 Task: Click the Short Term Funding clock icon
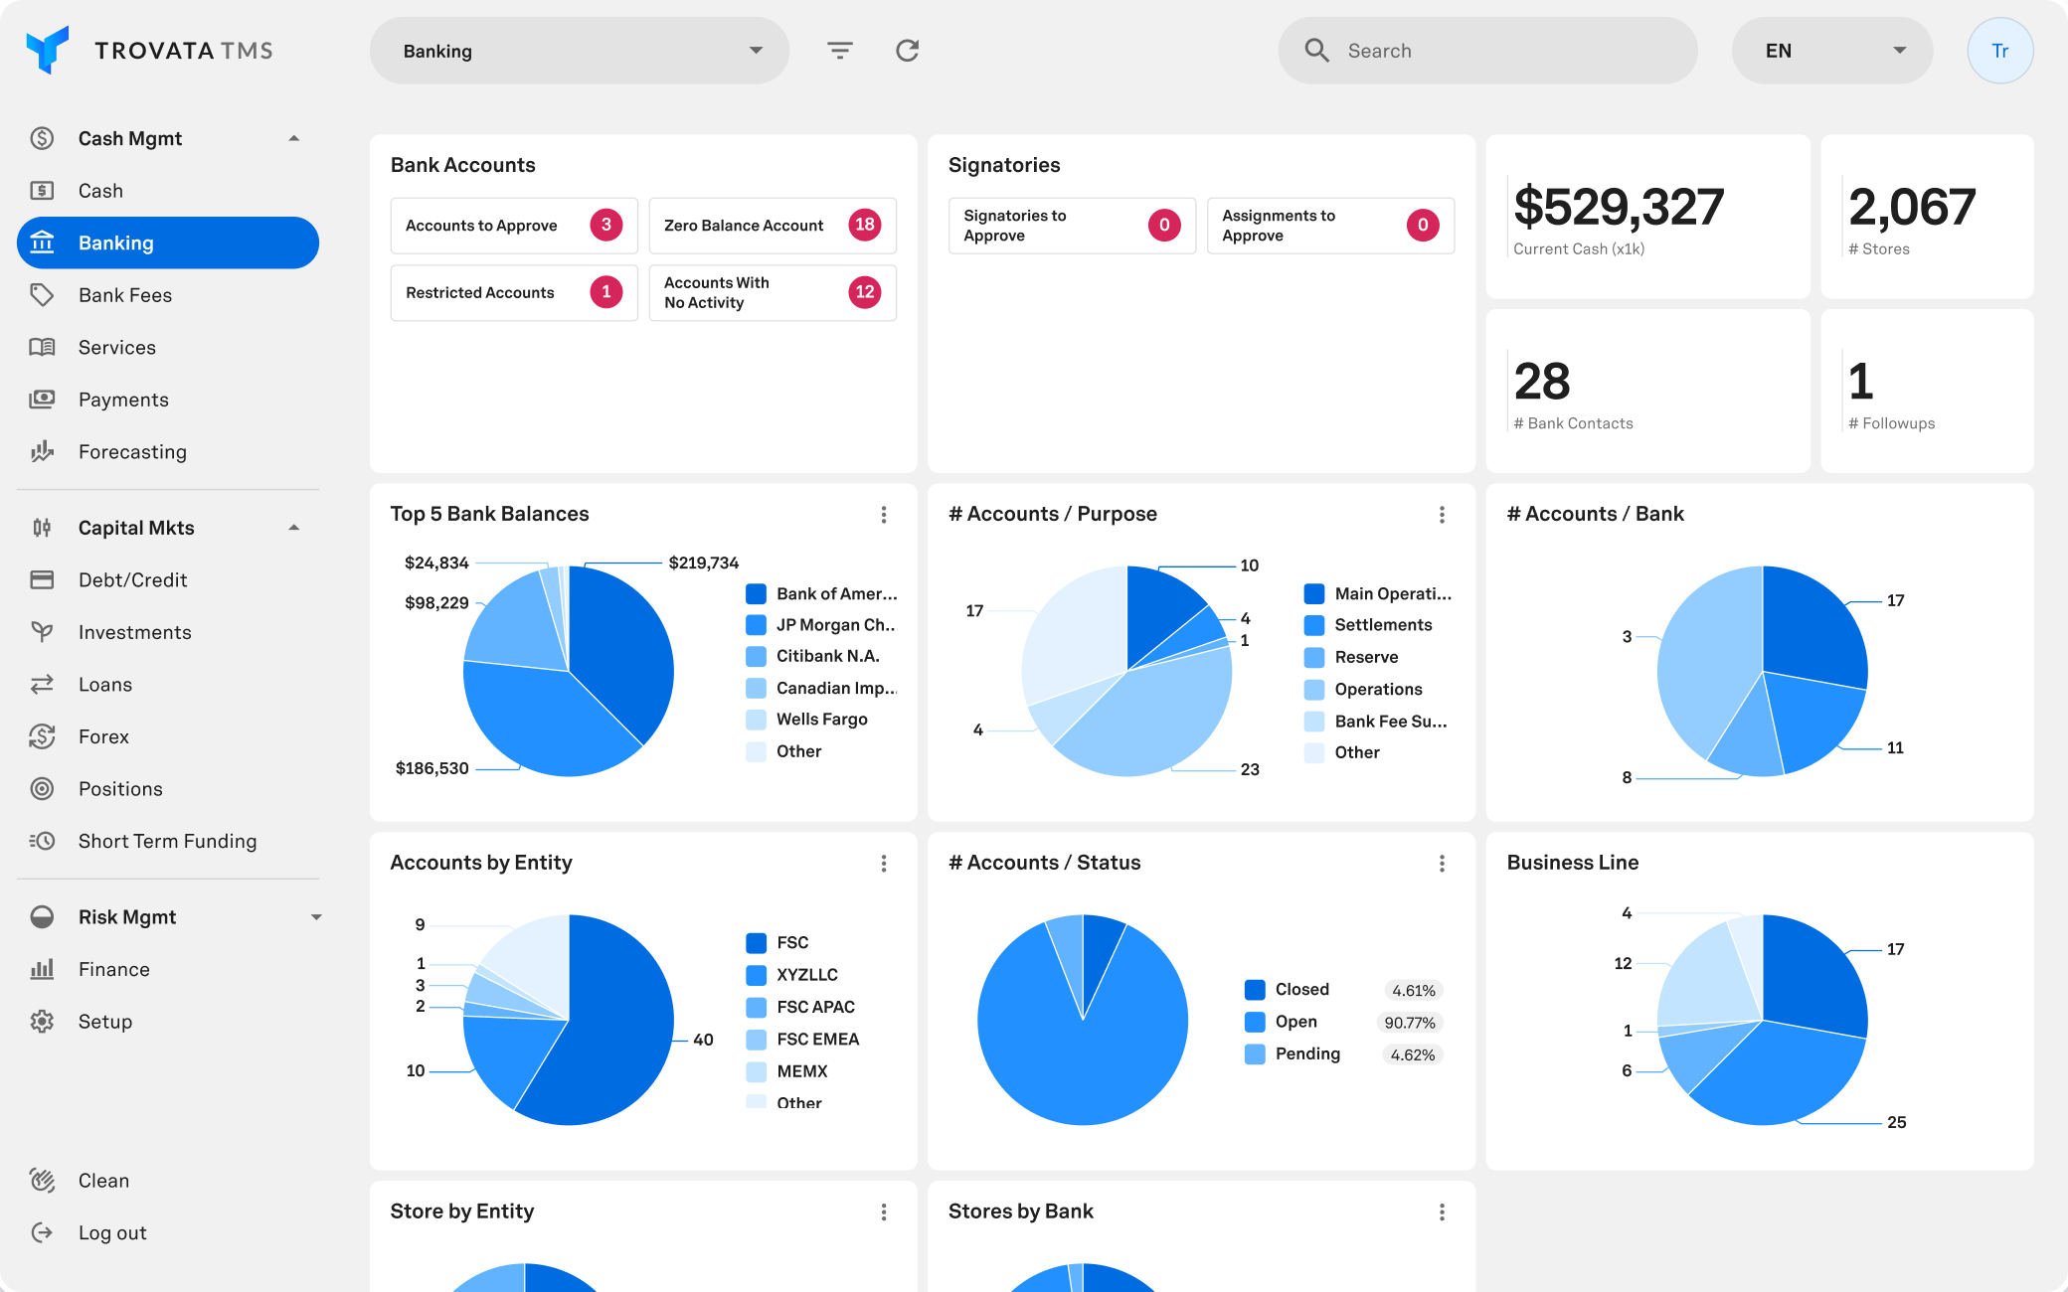42,841
